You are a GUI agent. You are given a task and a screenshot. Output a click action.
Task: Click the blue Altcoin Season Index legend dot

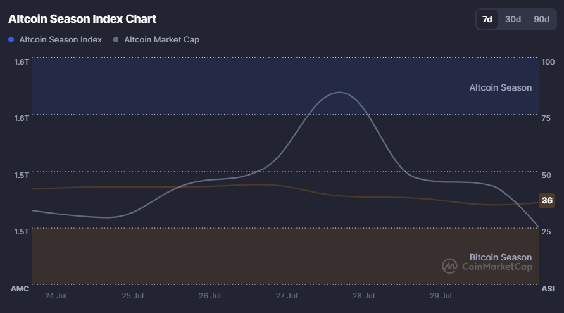pos(11,40)
